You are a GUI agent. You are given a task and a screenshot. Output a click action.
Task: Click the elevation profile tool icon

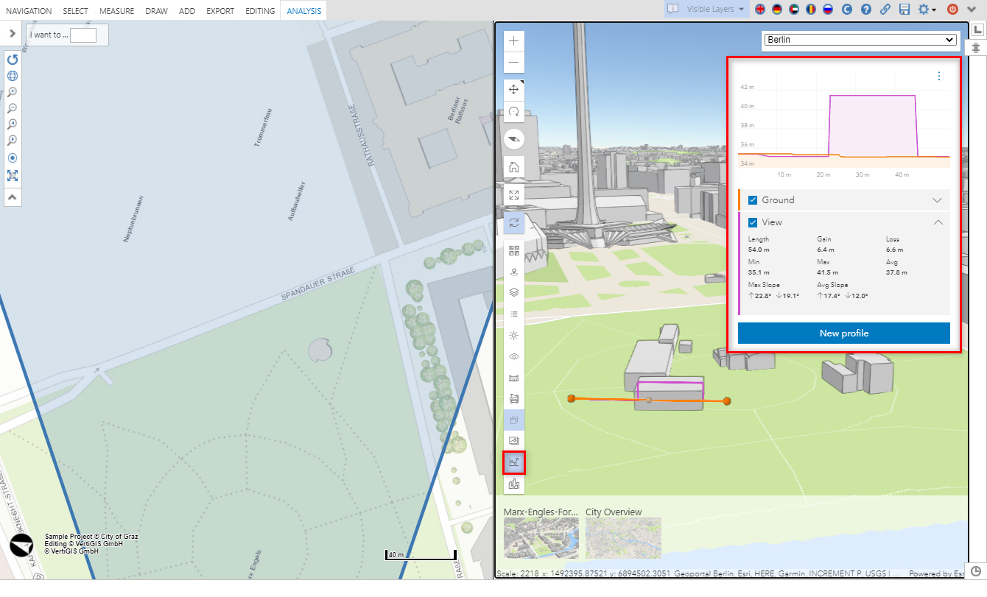(x=513, y=462)
